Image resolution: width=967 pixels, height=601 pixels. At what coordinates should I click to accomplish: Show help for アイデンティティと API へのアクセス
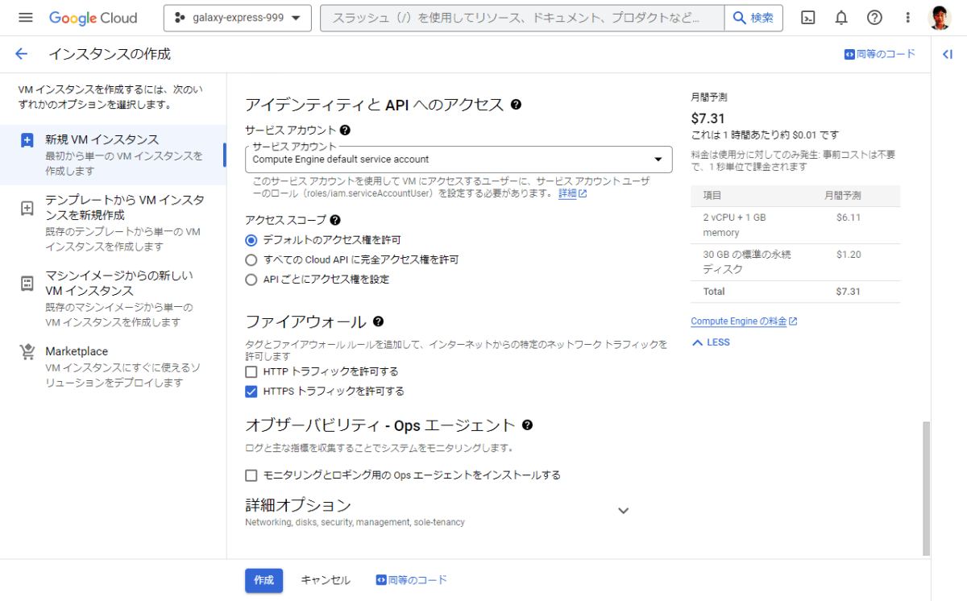pos(517,104)
